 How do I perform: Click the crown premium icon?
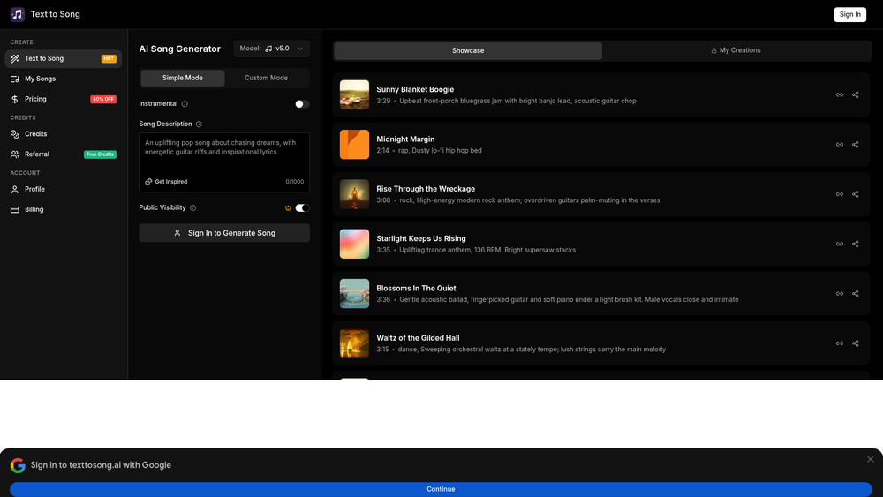pos(289,208)
